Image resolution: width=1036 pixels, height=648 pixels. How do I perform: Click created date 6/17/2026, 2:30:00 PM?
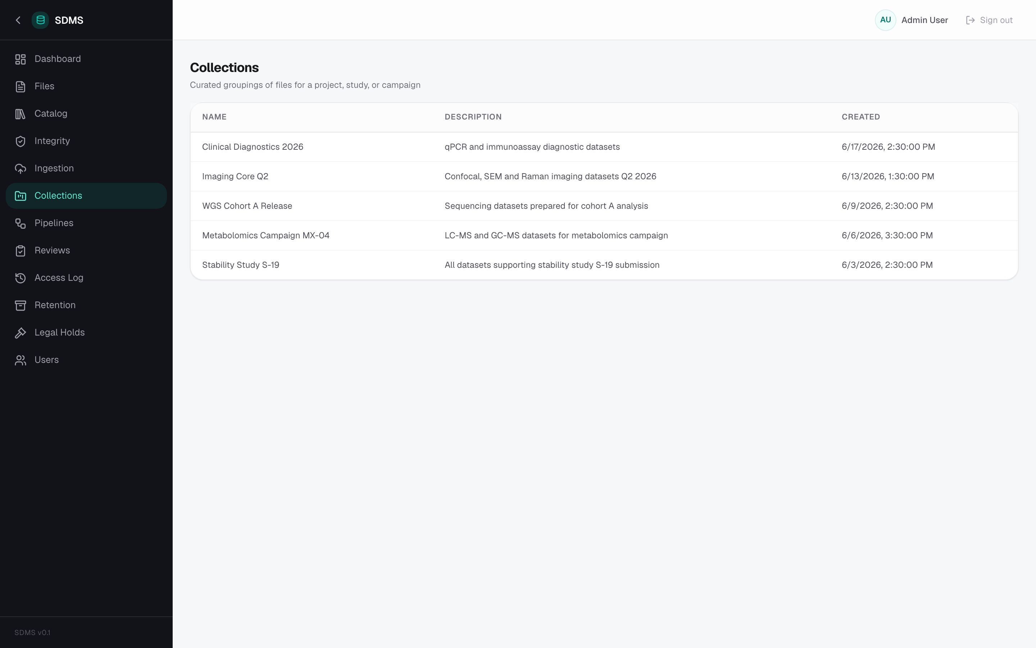[888, 147]
